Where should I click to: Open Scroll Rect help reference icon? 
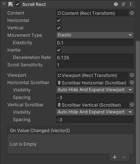pyautogui.click(x=116, y=4)
